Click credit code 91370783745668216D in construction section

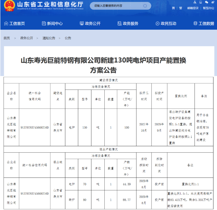pos(35,128)
